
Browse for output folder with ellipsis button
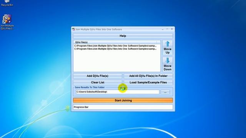165,92
